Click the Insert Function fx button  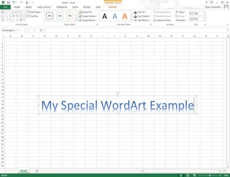pos(41,30)
